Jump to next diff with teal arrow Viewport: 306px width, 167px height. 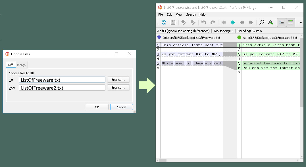pyautogui.click(x=233, y=23)
